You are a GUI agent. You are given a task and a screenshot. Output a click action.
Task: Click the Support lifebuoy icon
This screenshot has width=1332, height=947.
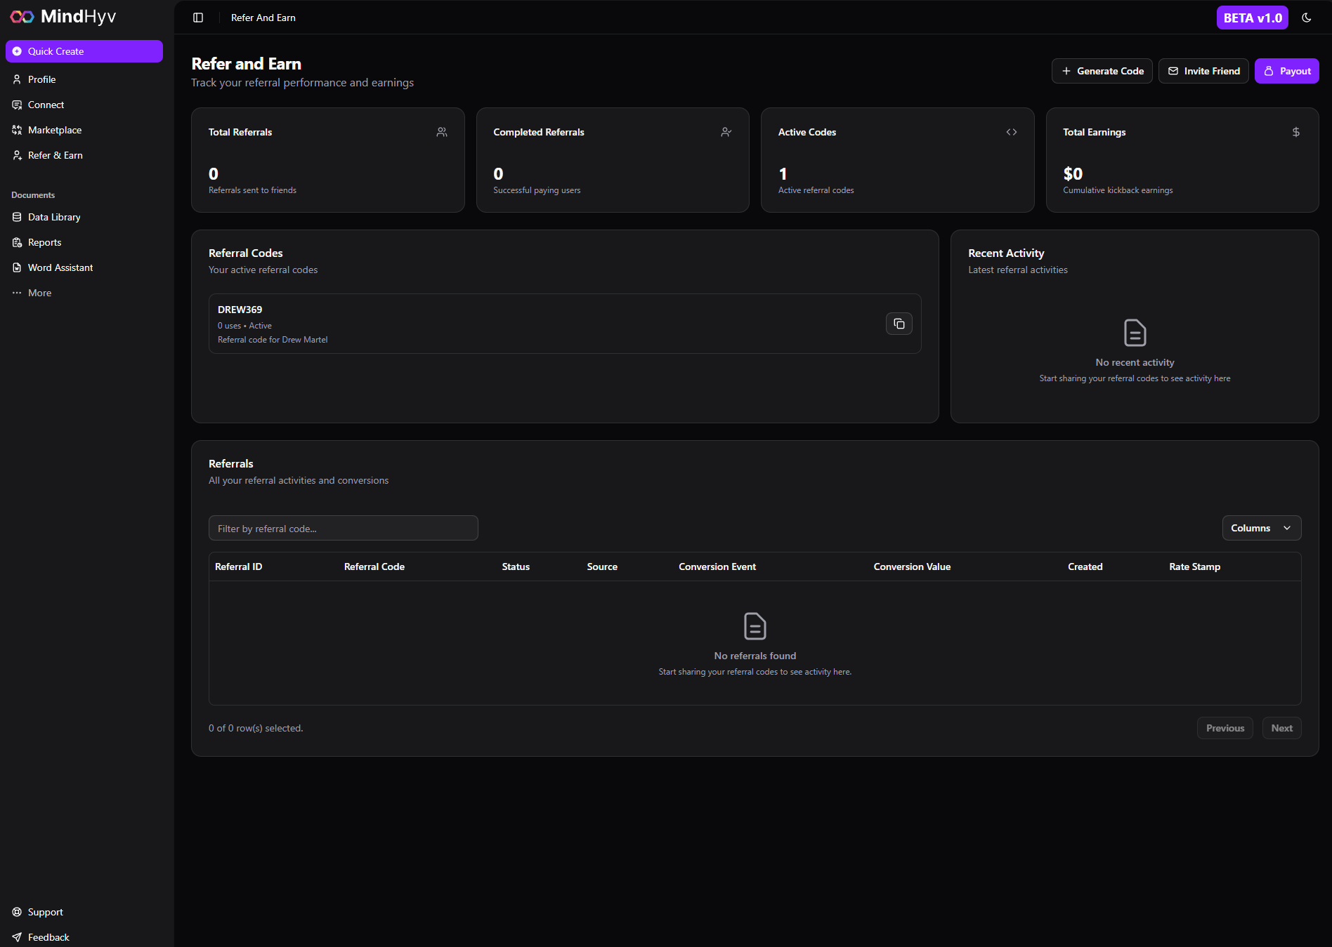point(17,912)
